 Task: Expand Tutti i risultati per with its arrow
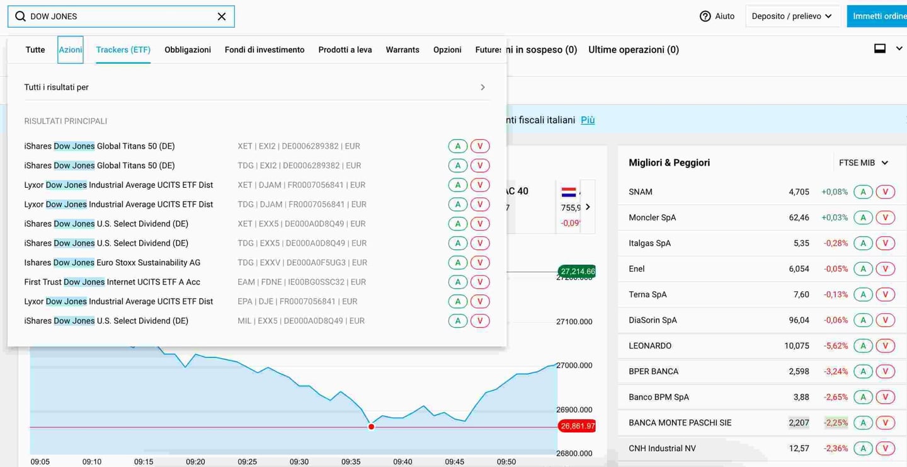(482, 87)
